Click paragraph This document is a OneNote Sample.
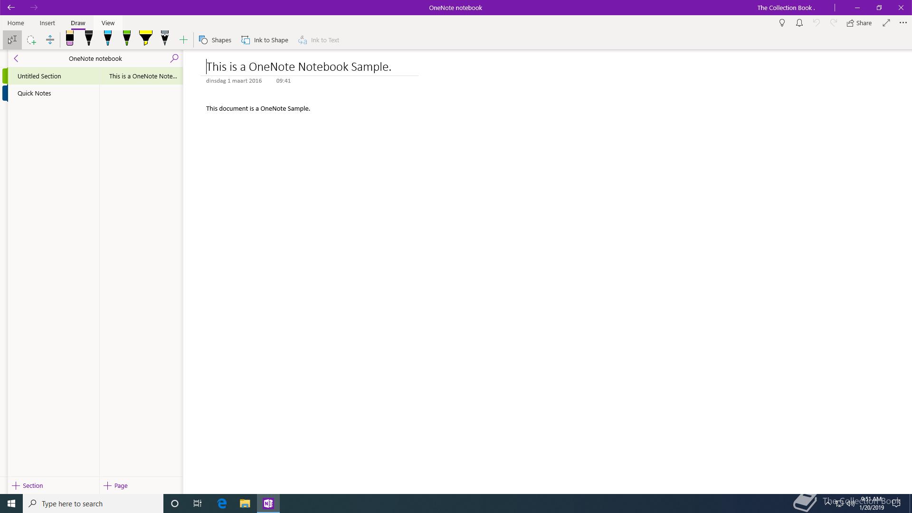The width and height of the screenshot is (912, 513). click(x=258, y=109)
